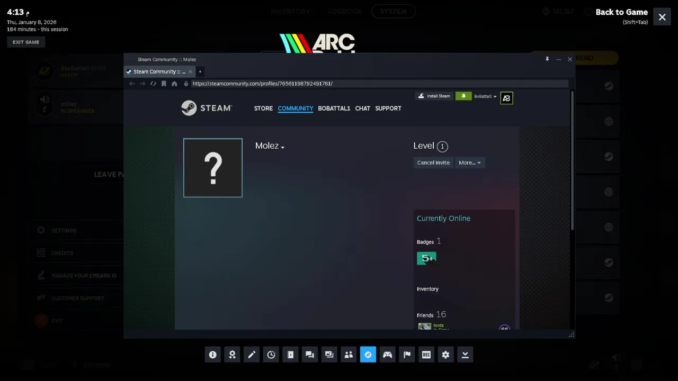
Task: Open the Guides book icon
Action: point(290,355)
